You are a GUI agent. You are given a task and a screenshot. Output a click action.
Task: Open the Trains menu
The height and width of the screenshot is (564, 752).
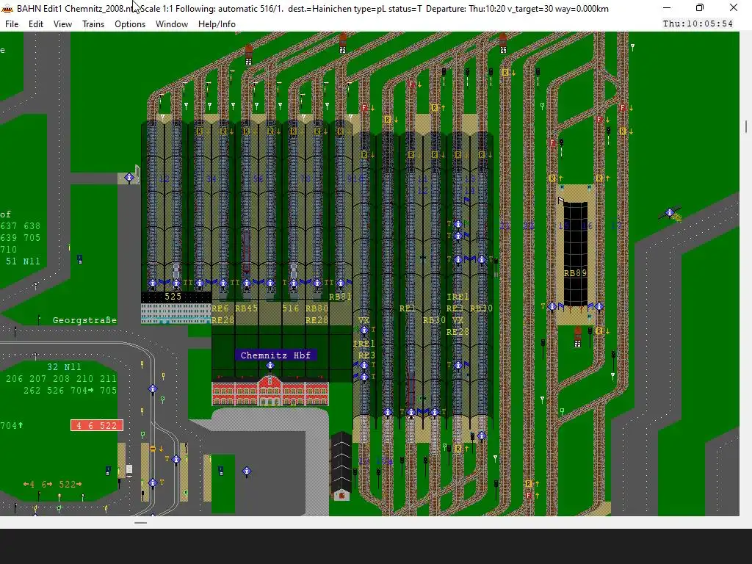[x=93, y=24]
